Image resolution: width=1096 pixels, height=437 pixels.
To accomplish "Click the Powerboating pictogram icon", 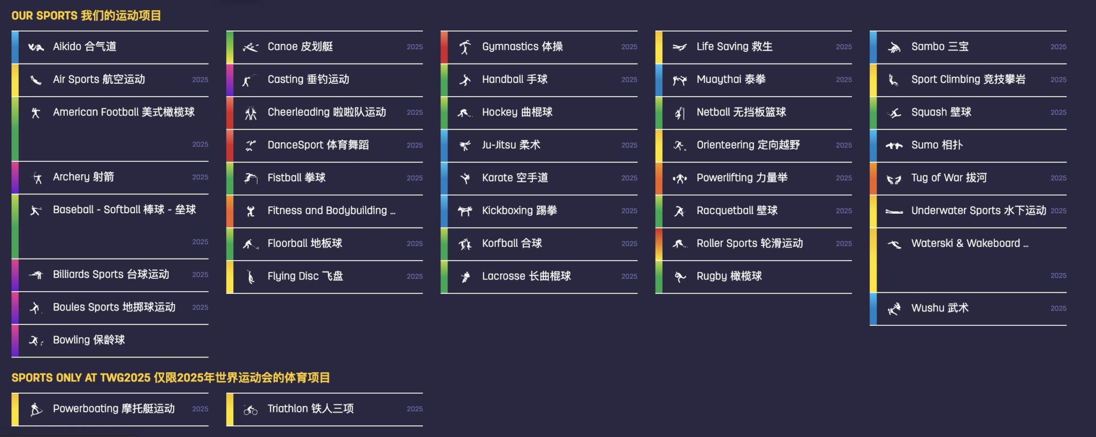I will point(36,409).
